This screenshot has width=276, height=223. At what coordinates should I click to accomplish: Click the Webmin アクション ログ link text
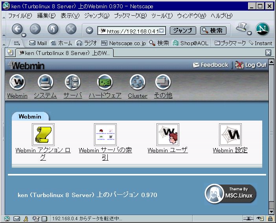tap(43, 154)
